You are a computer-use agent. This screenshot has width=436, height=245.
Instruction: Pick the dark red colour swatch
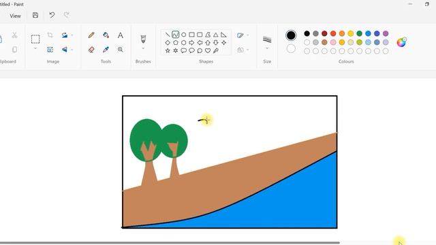coord(324,33)
